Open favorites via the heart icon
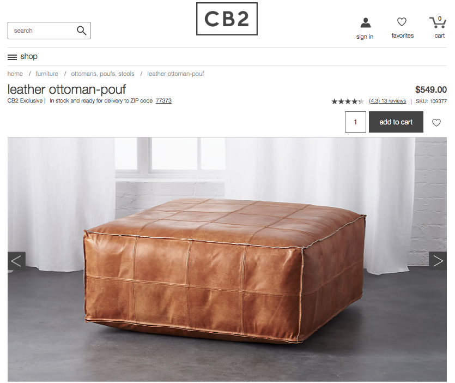The width and height of the screenshot is (455, 383). coord(402,22)
